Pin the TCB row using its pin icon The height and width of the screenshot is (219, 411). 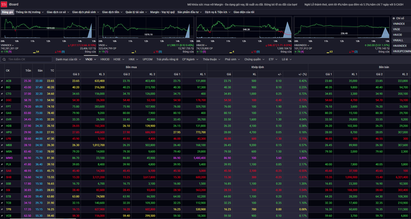pyautogui.click(x=2, y=203)
